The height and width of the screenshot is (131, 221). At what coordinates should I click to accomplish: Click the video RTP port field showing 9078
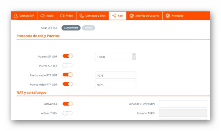click(x=116, y=85)
